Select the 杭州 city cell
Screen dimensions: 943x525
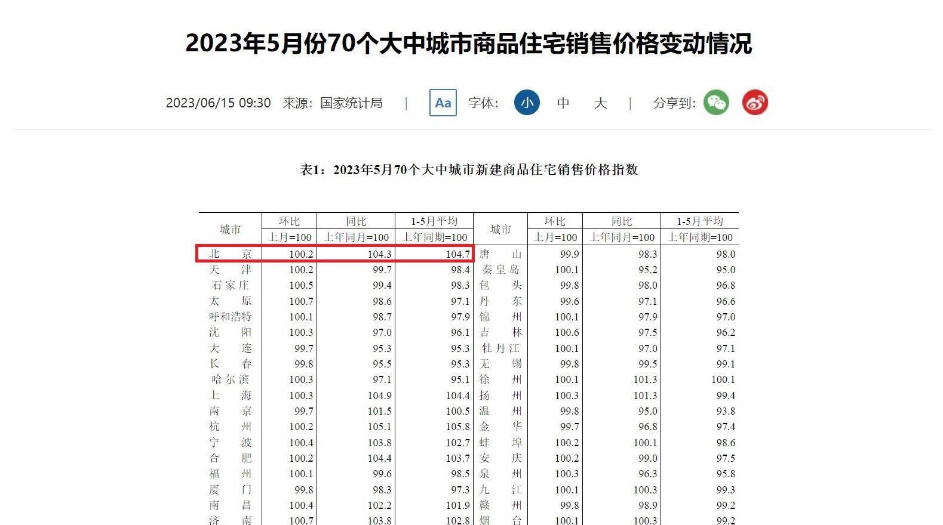click(230, 427)
